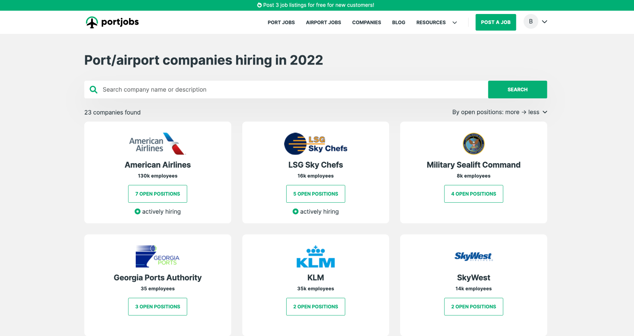Click the portjobs wordmark text
634x336 pixels.
(x=120, y=22)
